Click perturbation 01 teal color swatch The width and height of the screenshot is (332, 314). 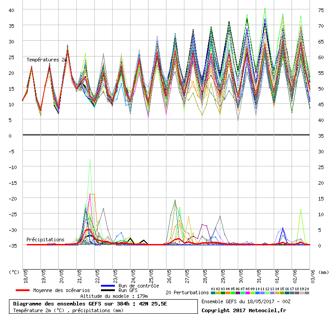click(x=213, y=293)
